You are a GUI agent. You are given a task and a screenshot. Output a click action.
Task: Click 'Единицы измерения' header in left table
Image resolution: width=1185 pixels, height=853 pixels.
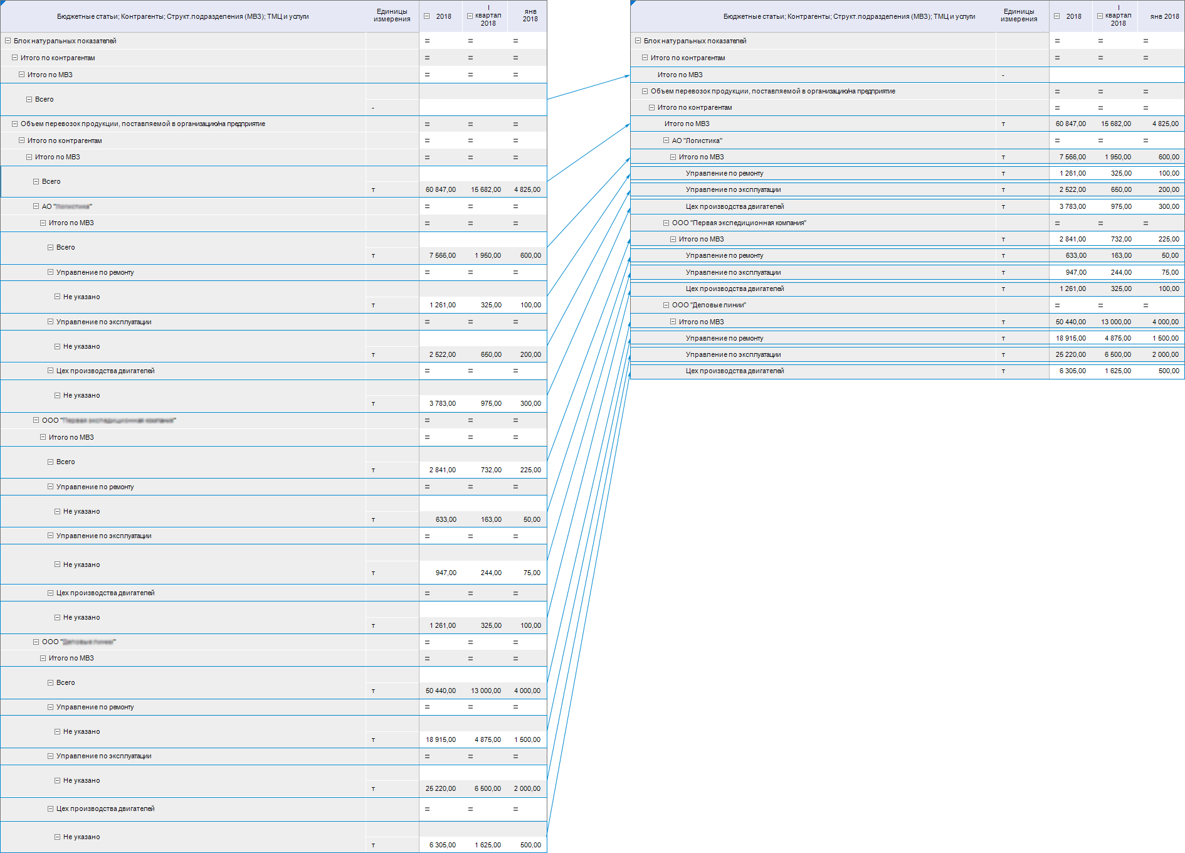click(x=392, y=16)
